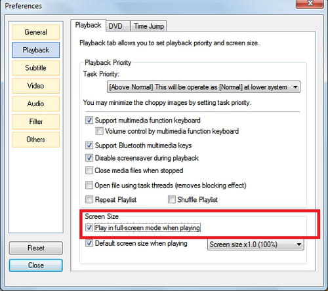This screenshot has height=291, width=328.
Task: Select the Subtitle preferences section
Action: coord(35,68)
